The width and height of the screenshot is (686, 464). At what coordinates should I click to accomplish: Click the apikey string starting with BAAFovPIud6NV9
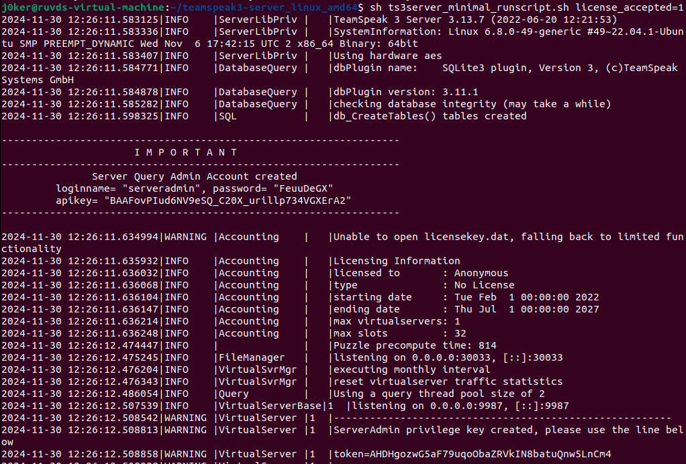pyautogui.click(x=228, y=200)
